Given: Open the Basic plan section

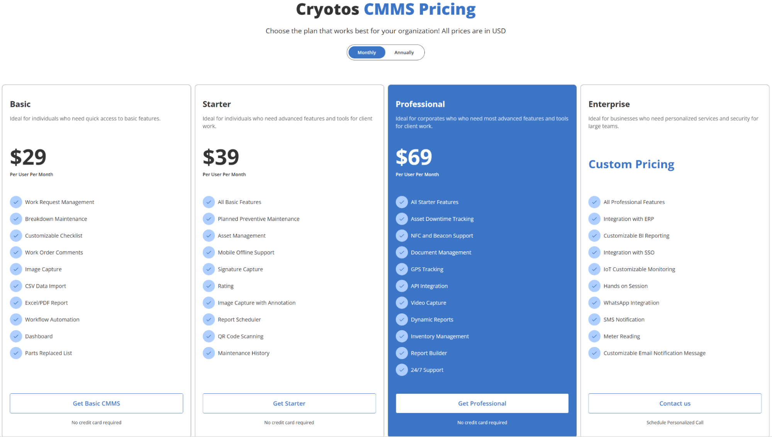Looking at the screenshot, I should (x=20, y=104).
